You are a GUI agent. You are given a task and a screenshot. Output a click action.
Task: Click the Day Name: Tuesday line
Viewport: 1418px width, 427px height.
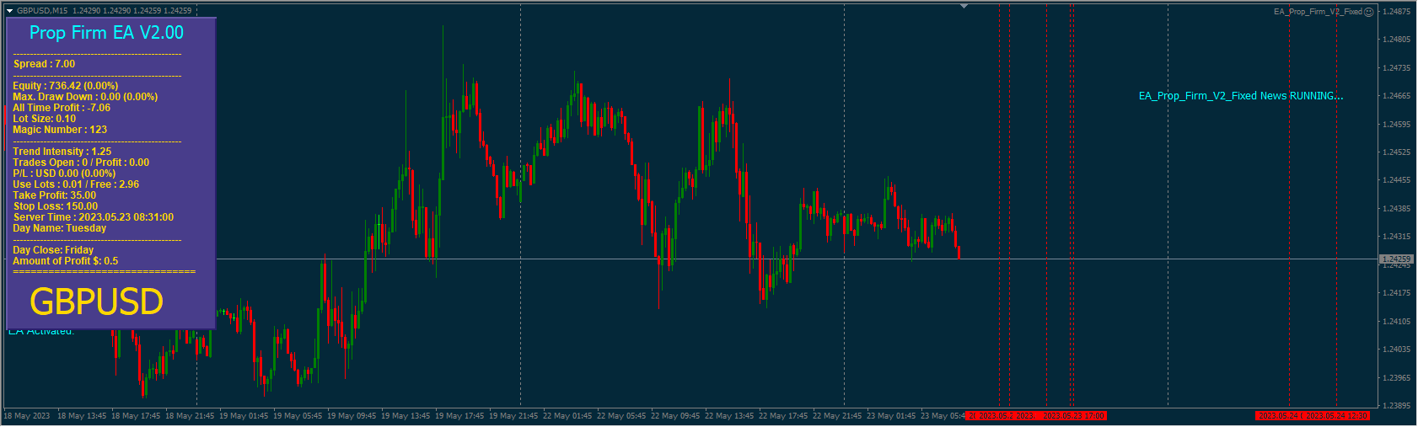(60, 228)
